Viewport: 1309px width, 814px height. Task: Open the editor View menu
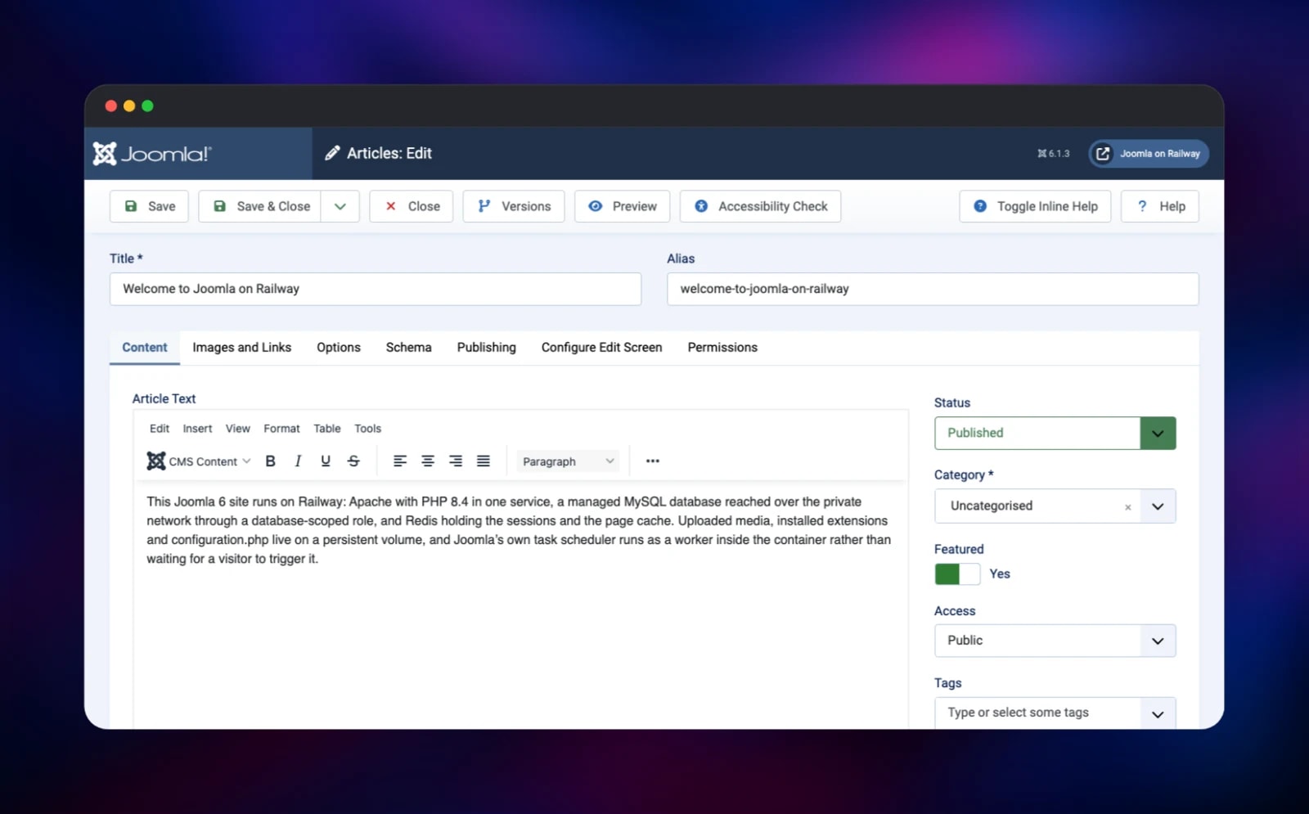click(238, 429)
